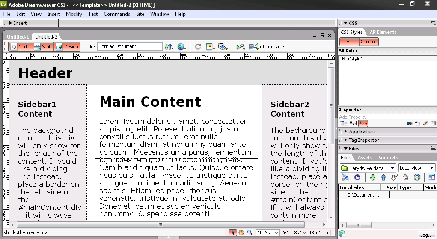
Task: Open the Insert menu in menu bar
Action: (x=54, y=14)
